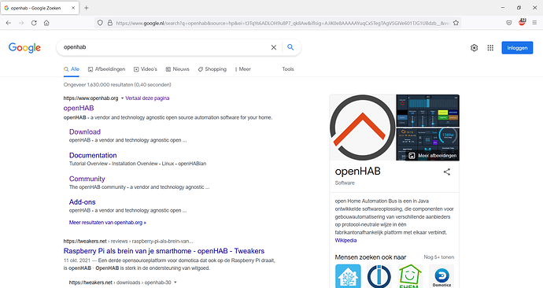
Task: Click the result count text Ongeveer 1.630.000 resultaten
Action: (117, 84)
